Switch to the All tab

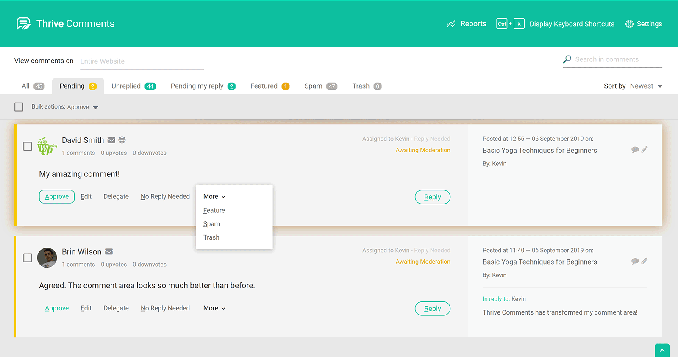tap(33, 86)
